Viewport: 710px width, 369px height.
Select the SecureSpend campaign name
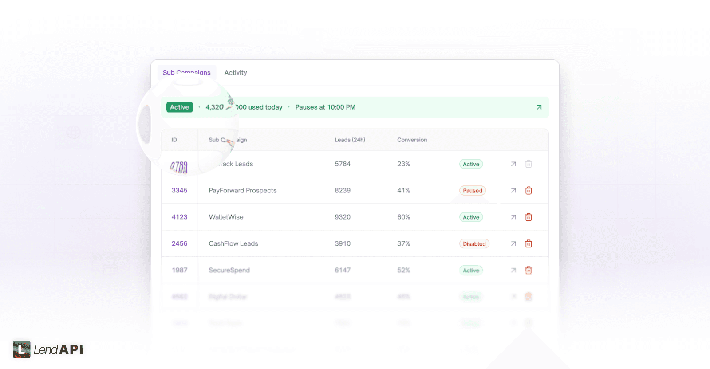(229, 271)
